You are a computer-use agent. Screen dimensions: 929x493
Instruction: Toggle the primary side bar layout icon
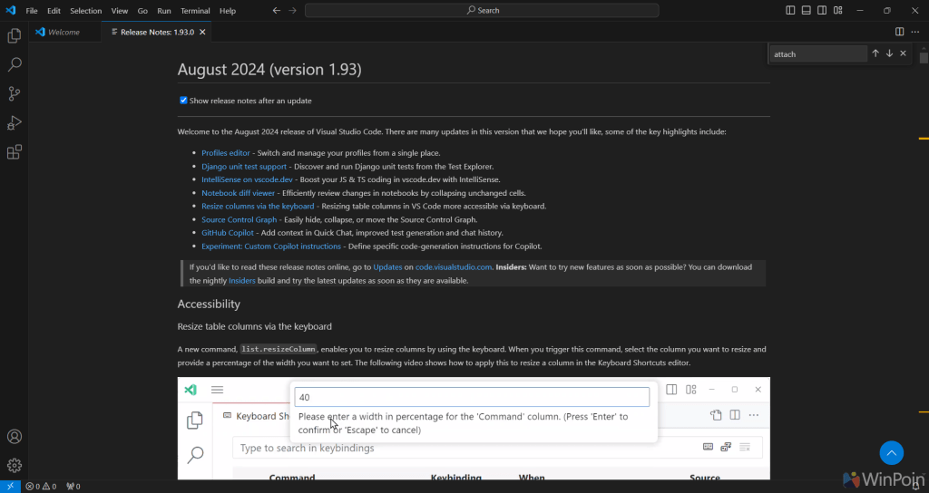(x=790, y=11)
